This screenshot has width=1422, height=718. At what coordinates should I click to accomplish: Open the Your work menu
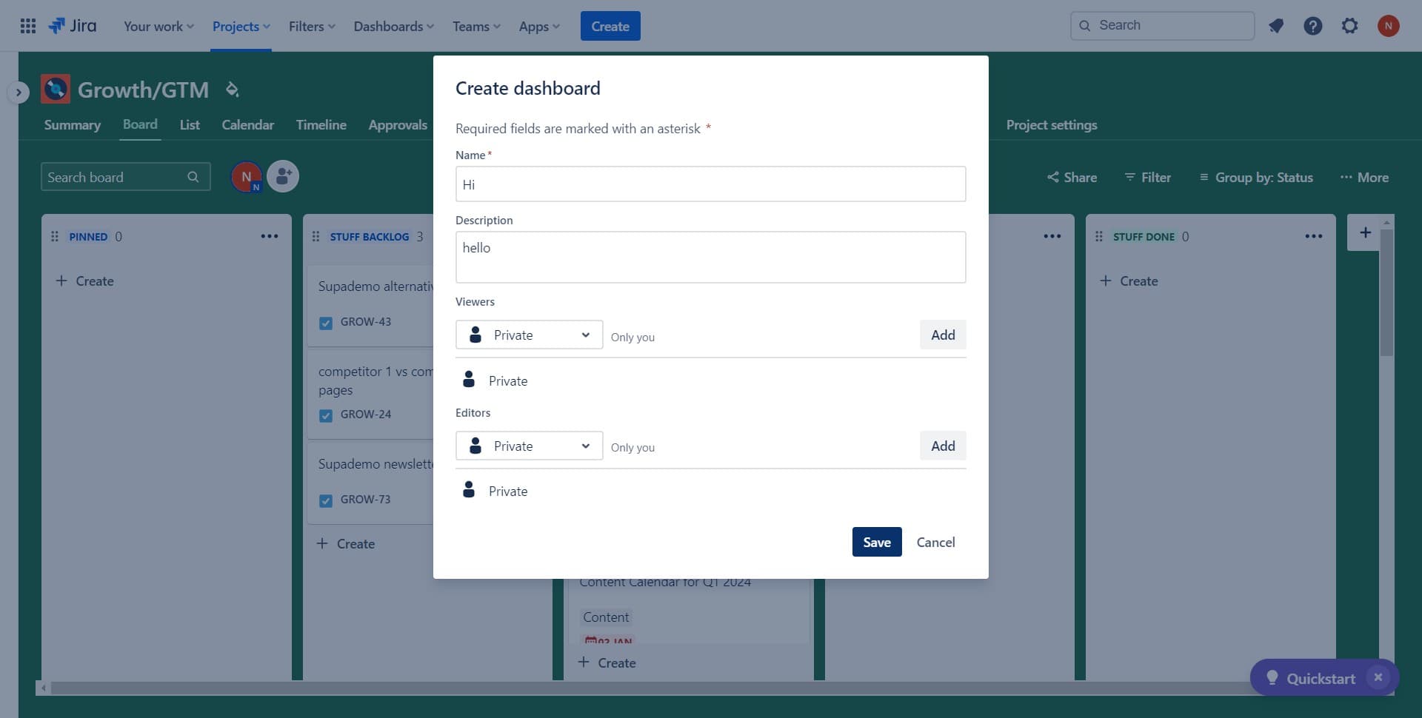click(158, 26)
